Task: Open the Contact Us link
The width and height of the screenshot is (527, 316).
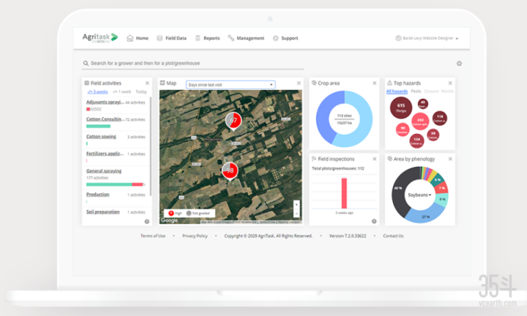Action: (x=393, y=236)
